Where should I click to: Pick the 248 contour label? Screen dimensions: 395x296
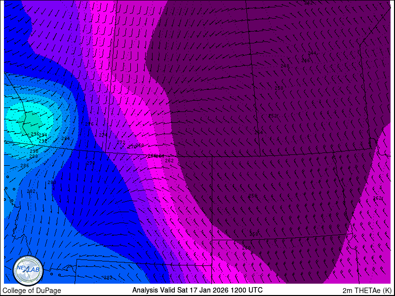pos(285,66)
